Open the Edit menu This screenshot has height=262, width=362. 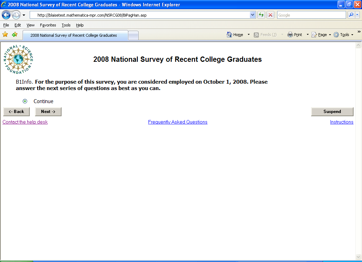[18, 25]
